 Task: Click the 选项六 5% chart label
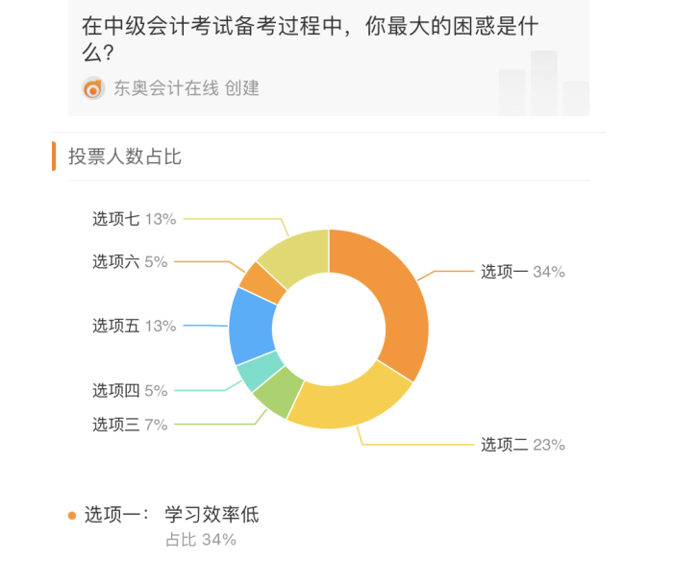pos(130,261)
